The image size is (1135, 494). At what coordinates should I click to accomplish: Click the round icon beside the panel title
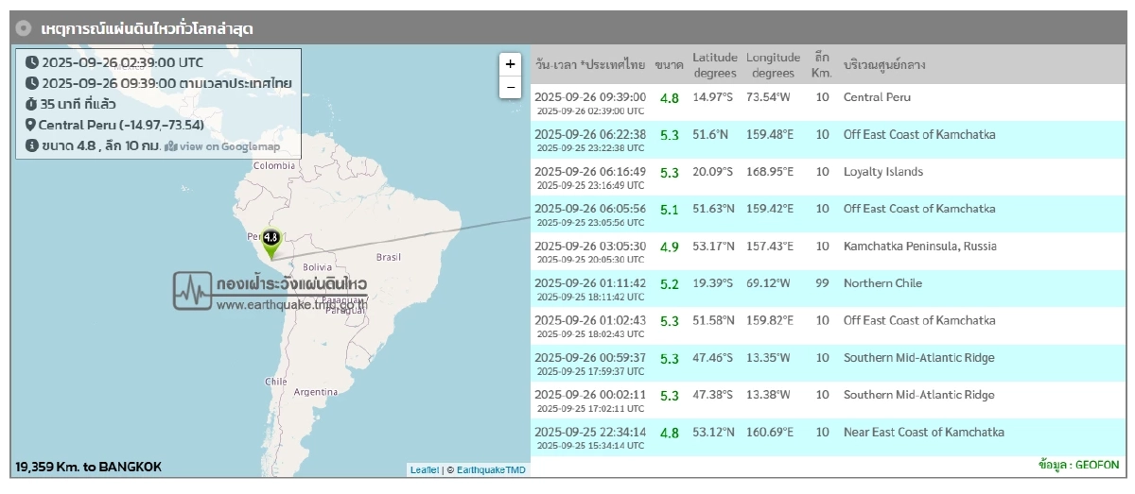pos(26,29)
